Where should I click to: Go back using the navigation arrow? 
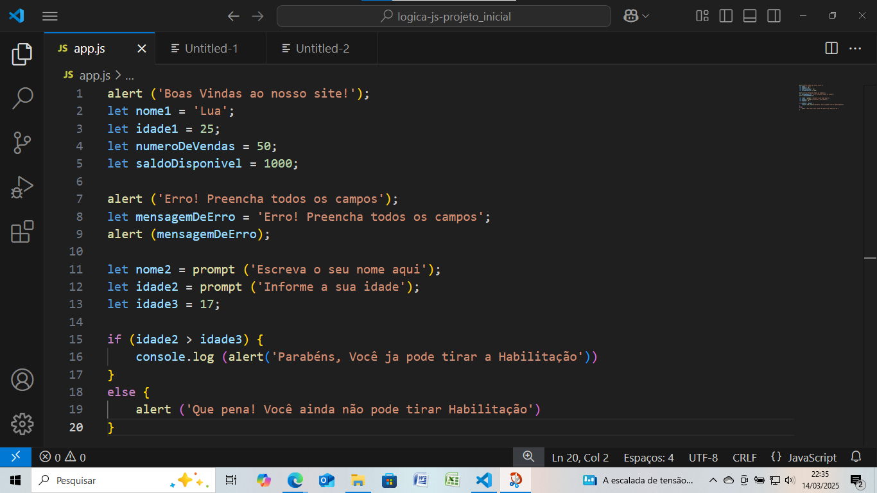tap(234, 16)
